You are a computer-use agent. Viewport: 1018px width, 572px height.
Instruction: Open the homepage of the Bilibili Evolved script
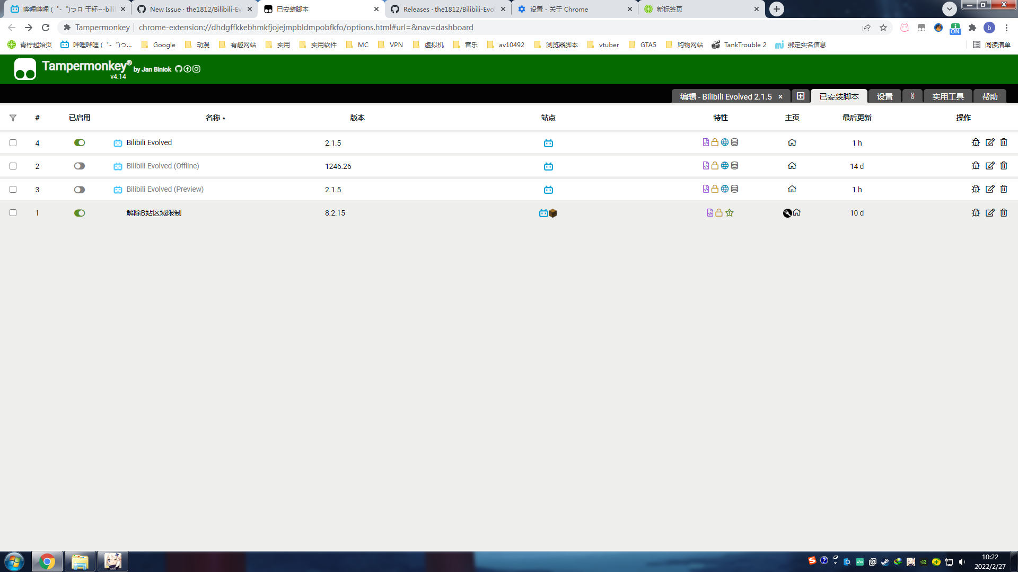(x=792, y=142)
